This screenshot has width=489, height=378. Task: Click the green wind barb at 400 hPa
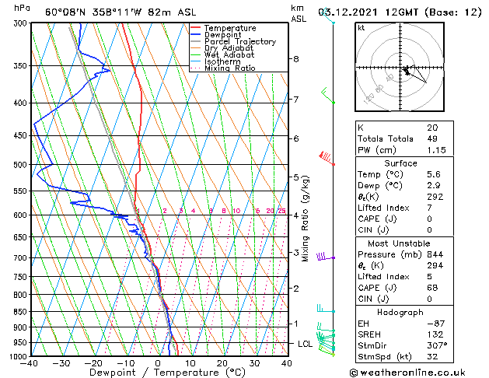point(327,96)
